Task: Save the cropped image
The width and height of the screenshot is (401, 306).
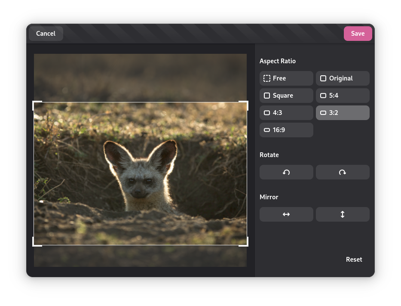Action: [358, 33]
